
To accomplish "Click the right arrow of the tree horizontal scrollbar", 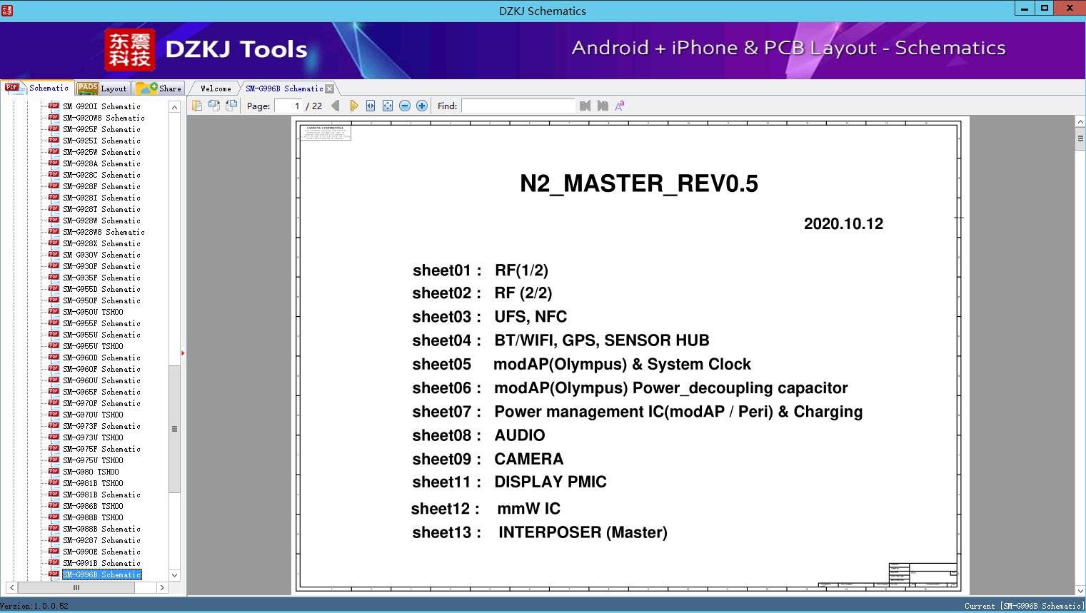I will pyautogui.click(x=162, y=587).
